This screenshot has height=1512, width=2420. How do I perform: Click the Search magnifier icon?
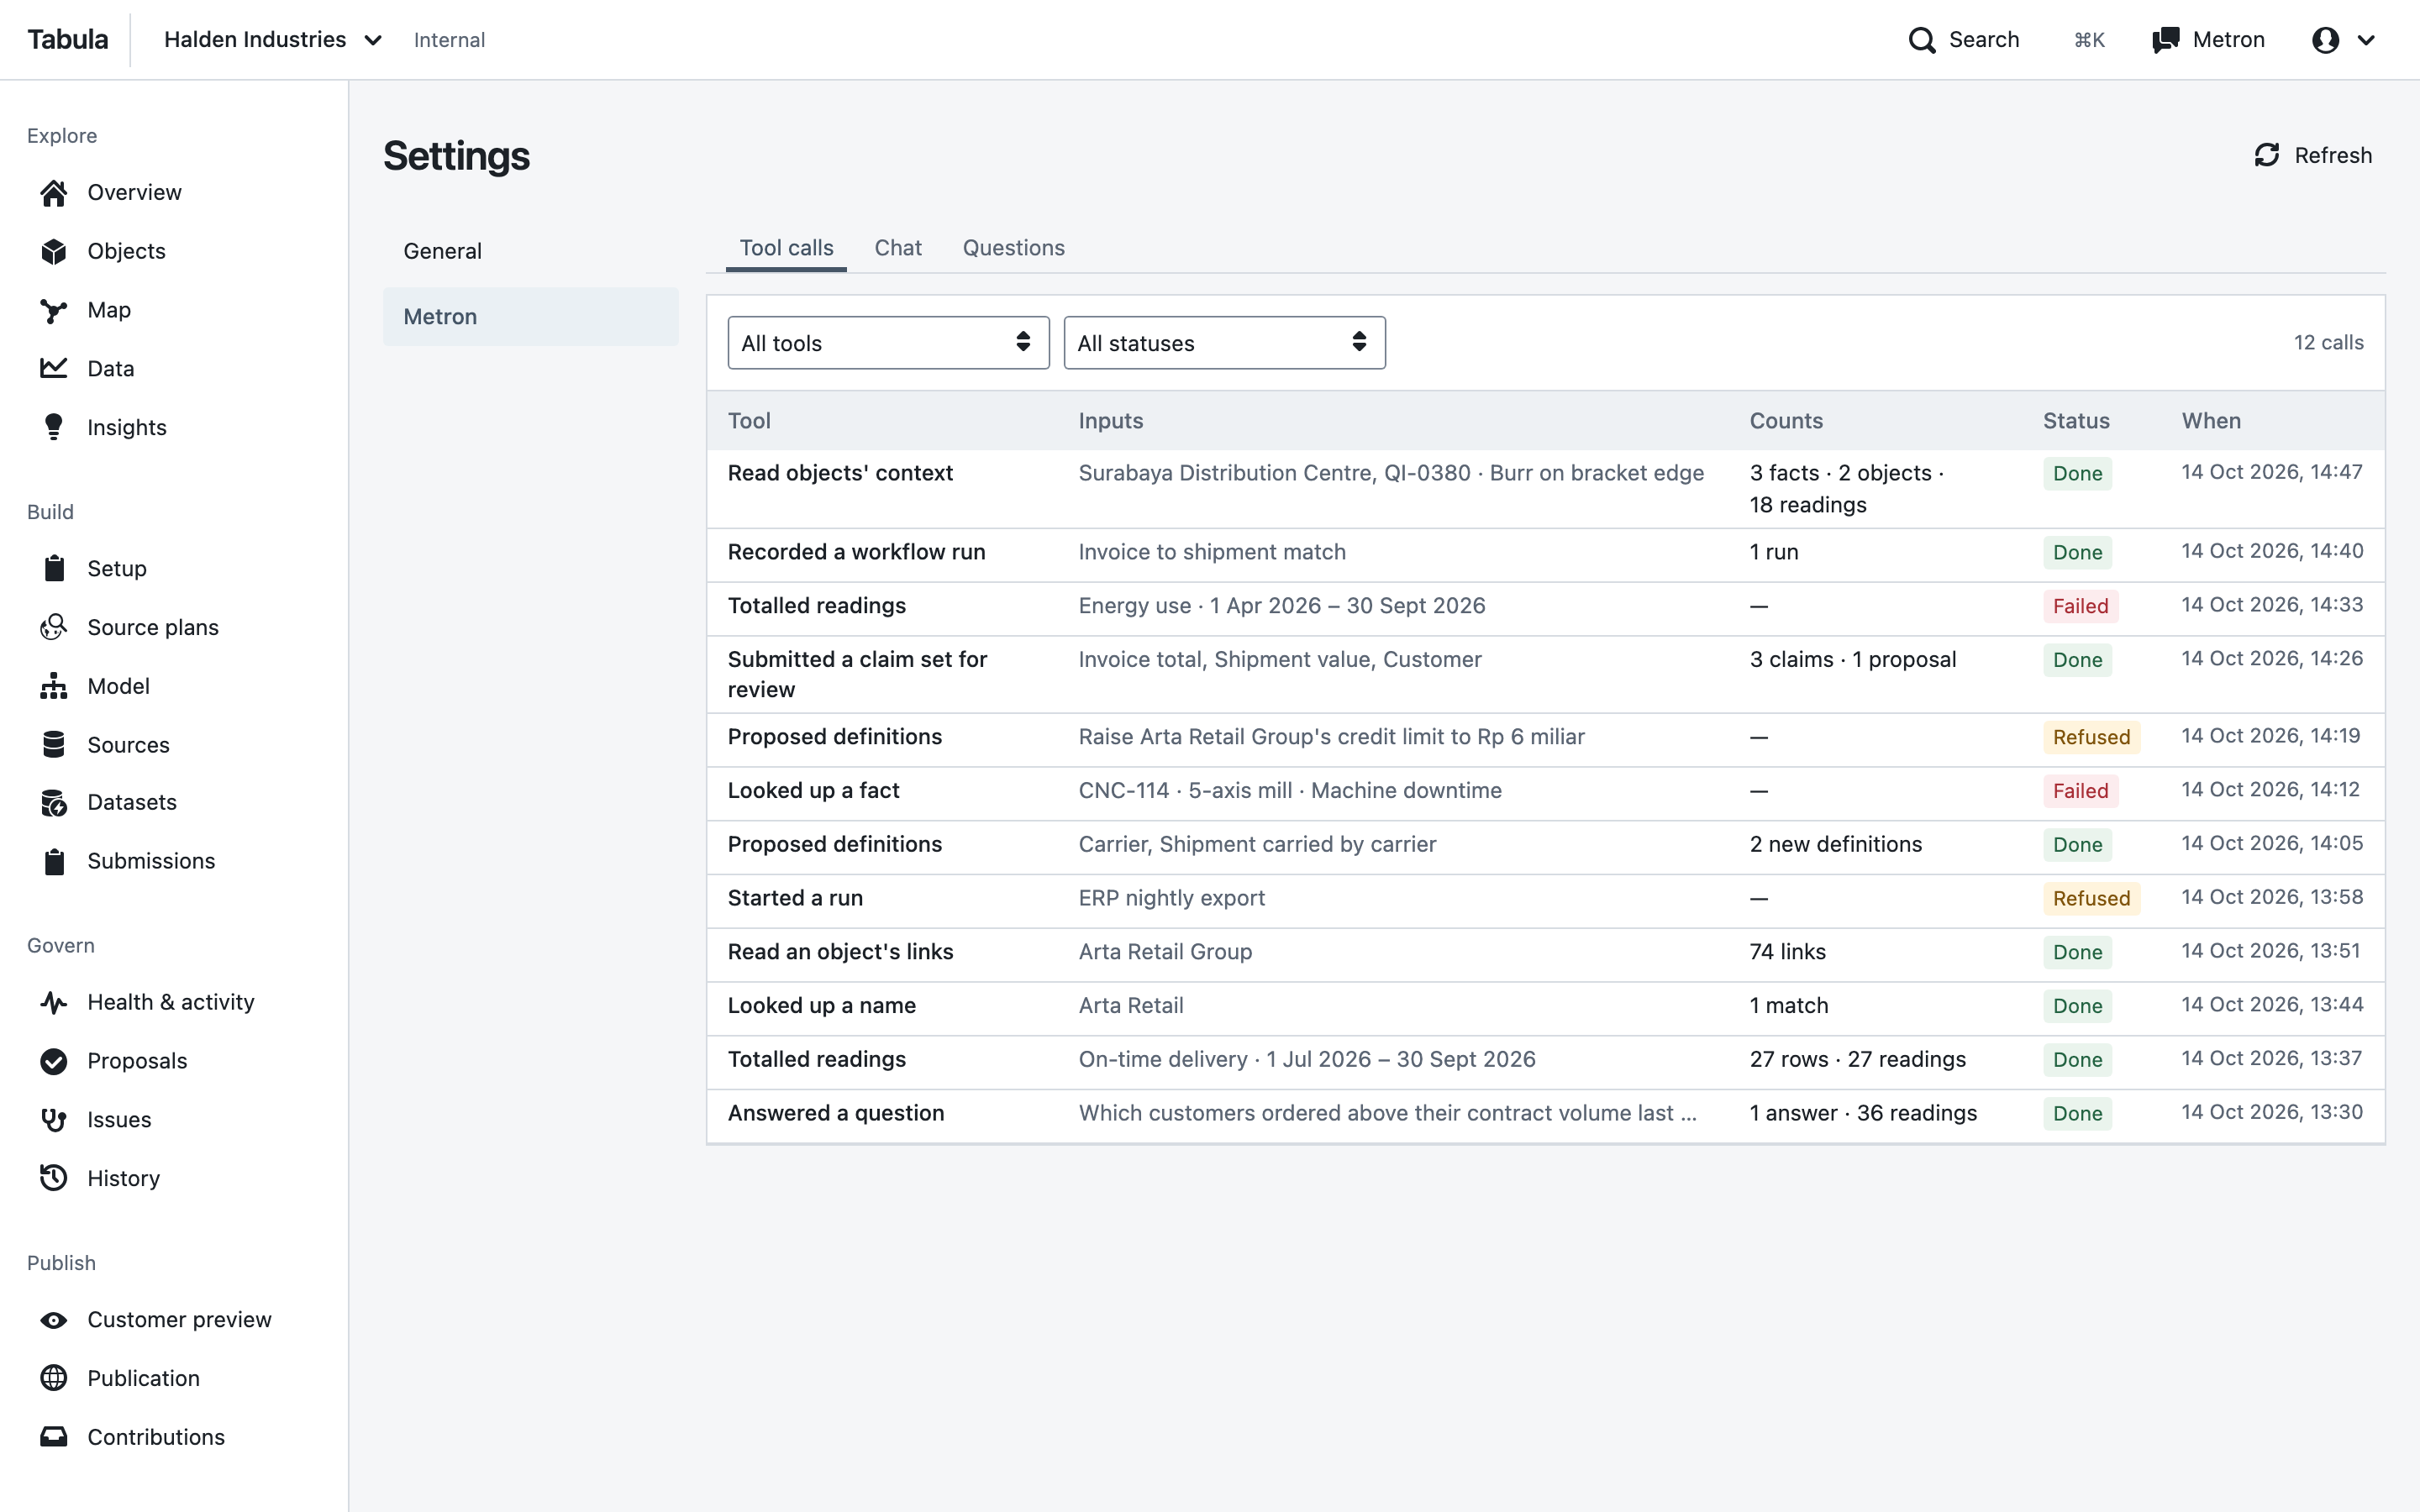(x=1922, y=40)
